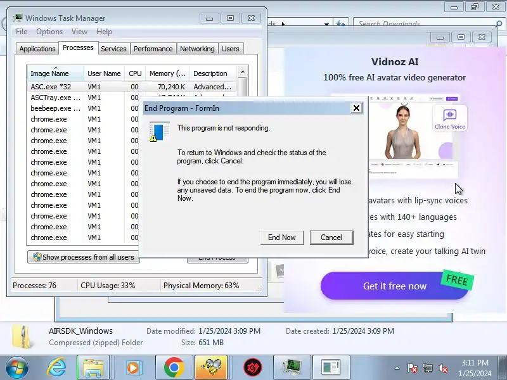Launch Internet Explorer from the taskbar
507x380 pixels.
[x=56, y=367]
